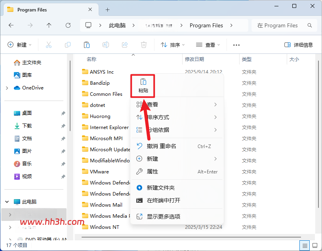Go up one folder level
This screenshot has height=251, width=322.
[49, 25]
